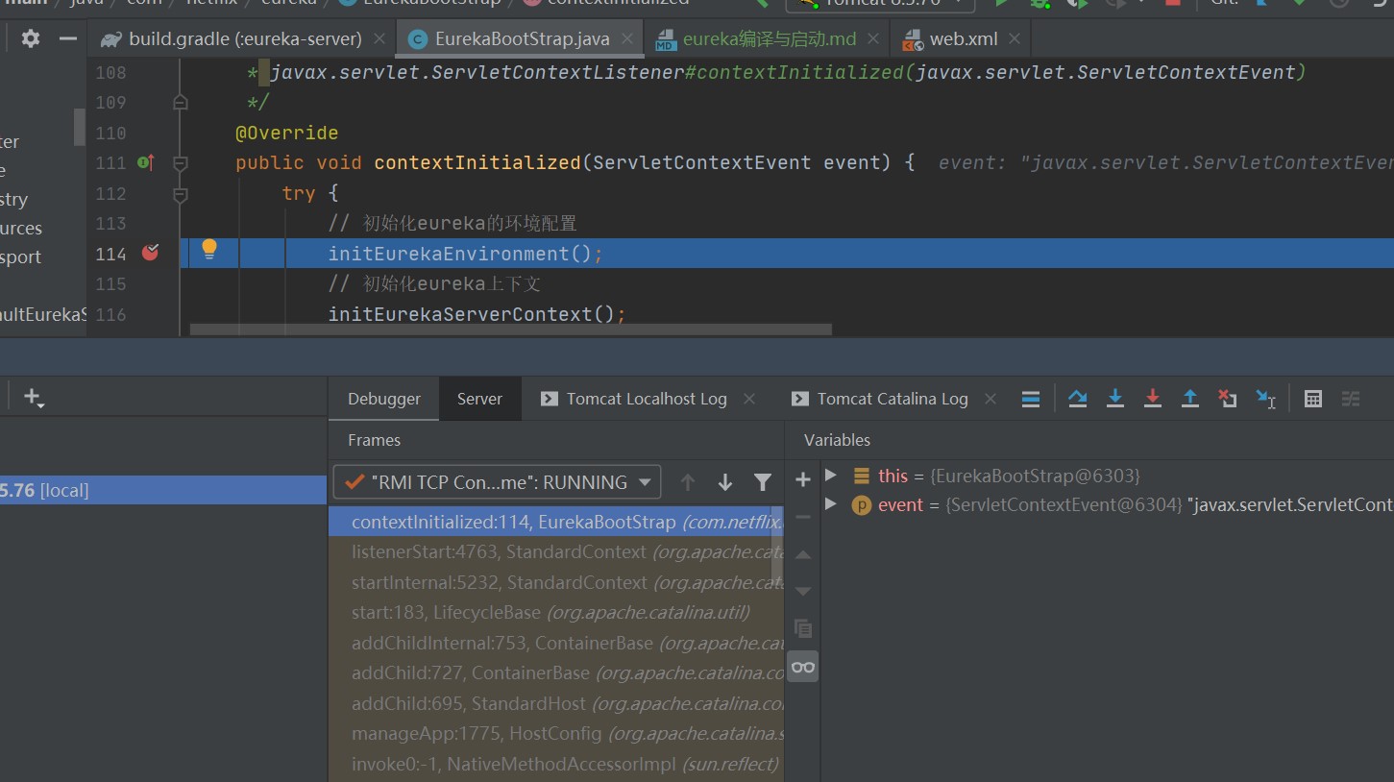The image size is (1394, 782).
Task: Select the Server tab
Action: click(x=479, y=399)
